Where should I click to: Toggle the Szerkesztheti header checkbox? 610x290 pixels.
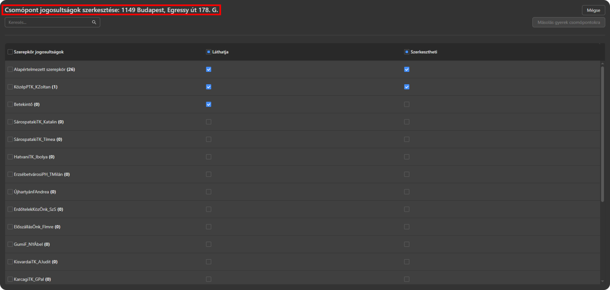tap(407, 52)
